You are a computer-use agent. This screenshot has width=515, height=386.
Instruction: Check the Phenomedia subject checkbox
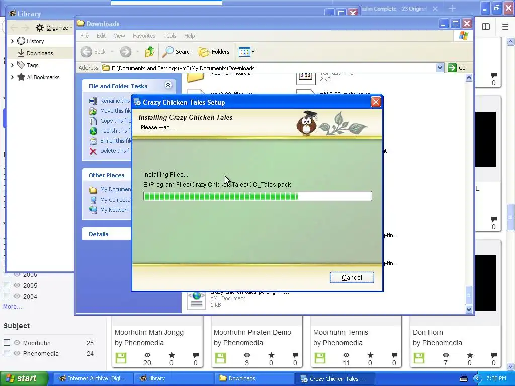point(7,353)
